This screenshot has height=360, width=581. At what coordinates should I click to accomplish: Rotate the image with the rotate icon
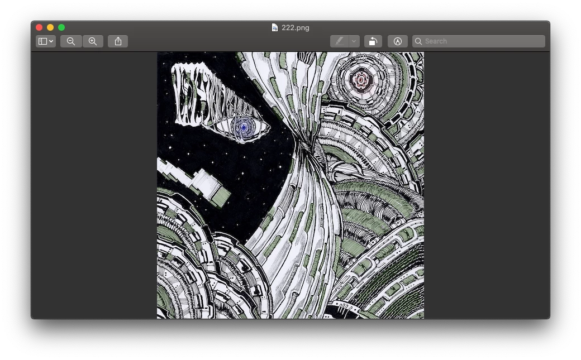373,41
